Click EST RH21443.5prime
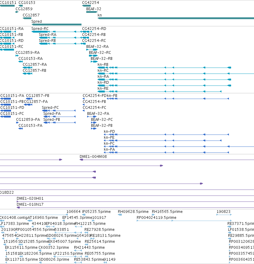The width and height of the screenshot is (254, 264). coord(78,251)
